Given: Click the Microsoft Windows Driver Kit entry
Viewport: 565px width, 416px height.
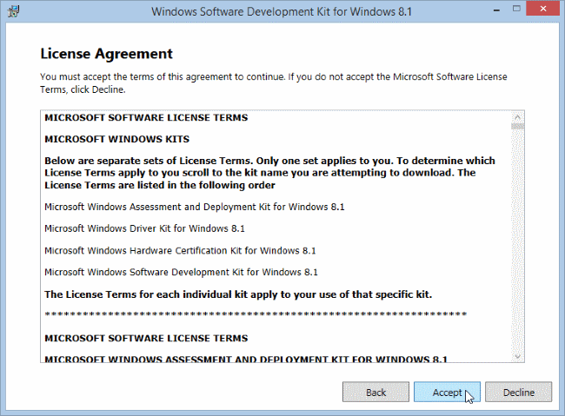Looking at the screenshot, I should 144,228.
